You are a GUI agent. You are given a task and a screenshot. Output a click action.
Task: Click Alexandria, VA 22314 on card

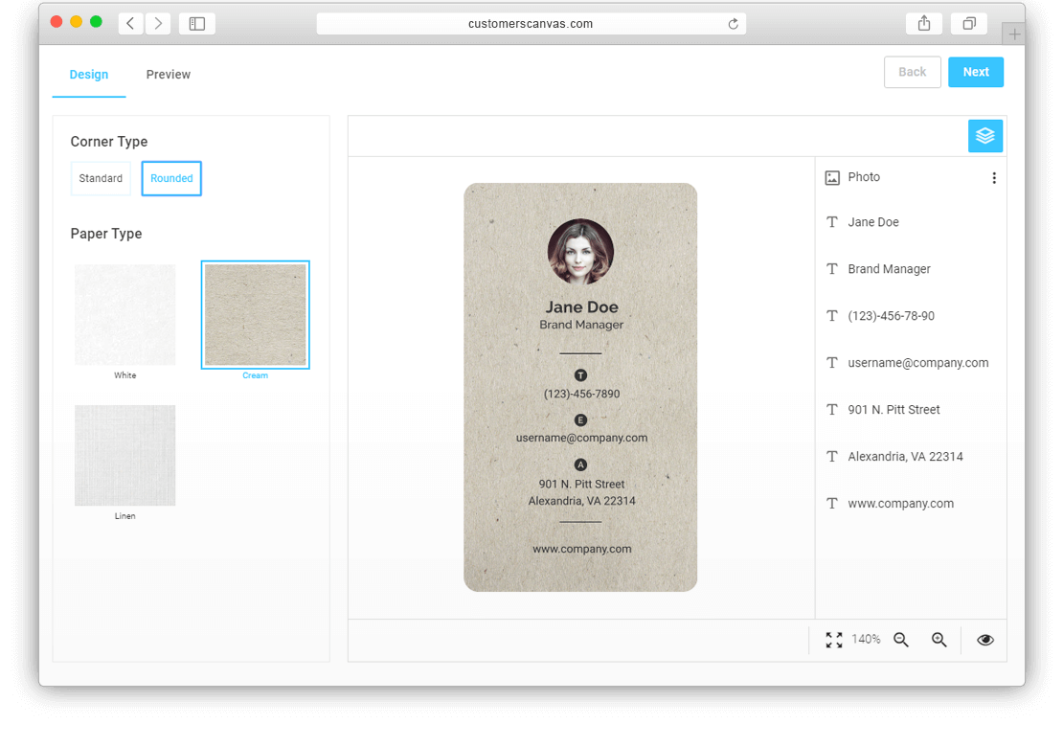(581, 501)
